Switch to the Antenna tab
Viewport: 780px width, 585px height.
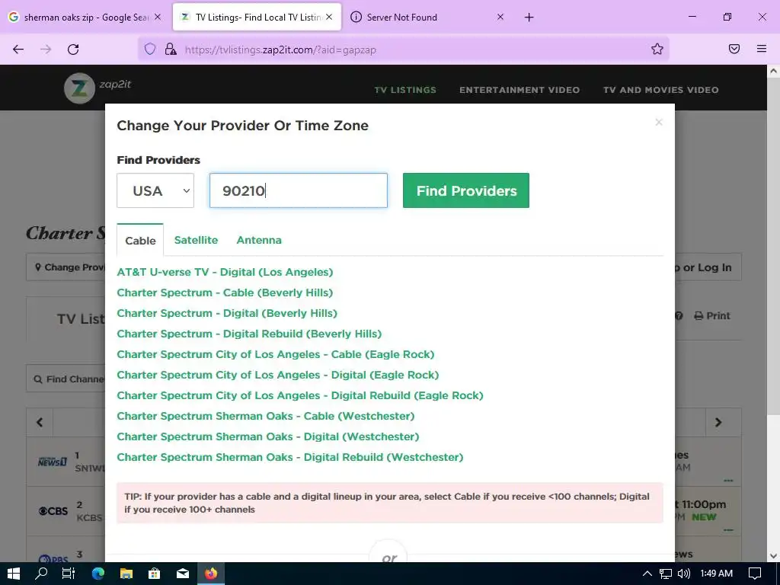click(x=259, y=240)
